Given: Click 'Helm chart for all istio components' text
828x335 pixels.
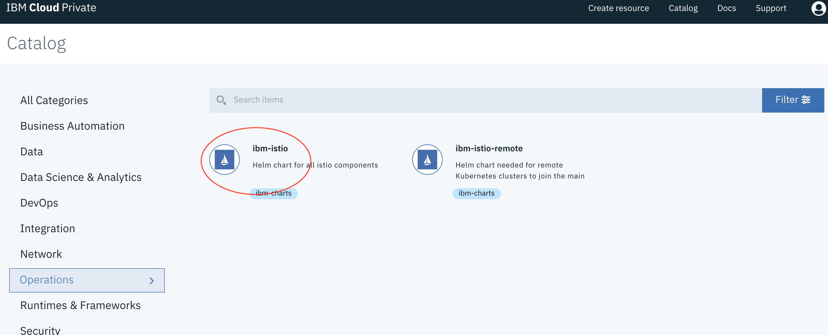Looking at the screenshot, I should (x=315, y=165).
